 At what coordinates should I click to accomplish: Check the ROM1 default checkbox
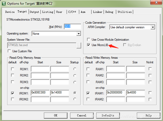(x=13, y=69)
